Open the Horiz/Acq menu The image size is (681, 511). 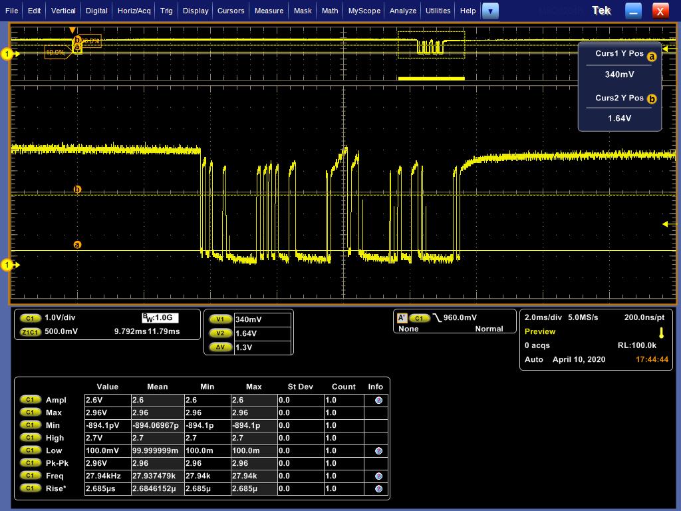[134, 11]
